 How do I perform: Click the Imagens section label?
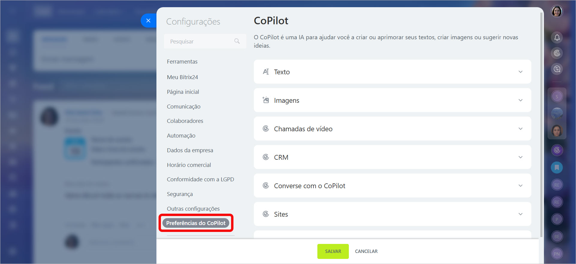pyautogui.click(x=287, y=100)
